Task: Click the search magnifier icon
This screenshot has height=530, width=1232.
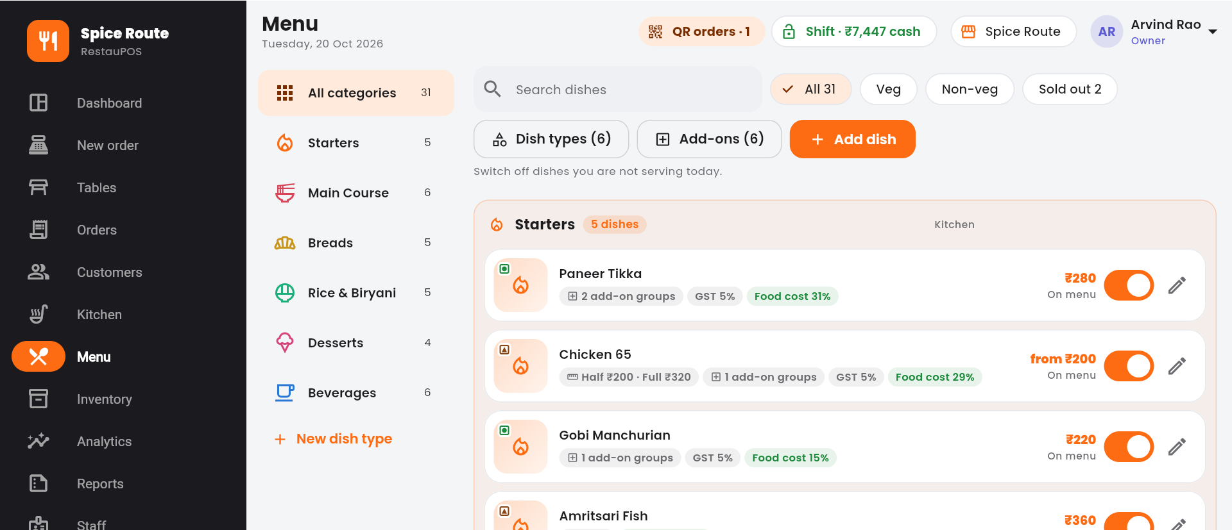Action: (x=492, y=89)
